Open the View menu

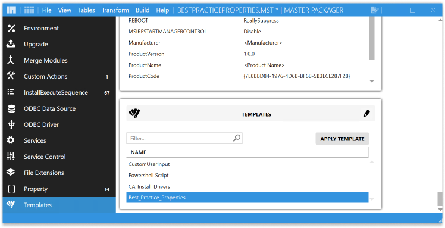pos(65,10)
